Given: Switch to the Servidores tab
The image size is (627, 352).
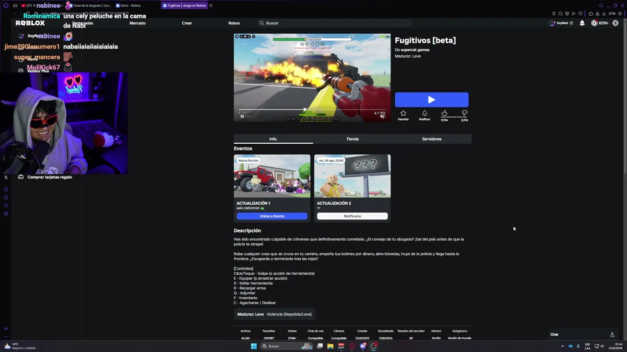Looking at the screenshot, I should [x=432, y=139].
